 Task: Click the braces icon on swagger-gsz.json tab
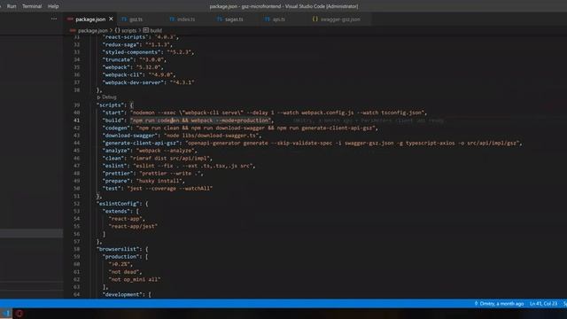tap(315, 19)
